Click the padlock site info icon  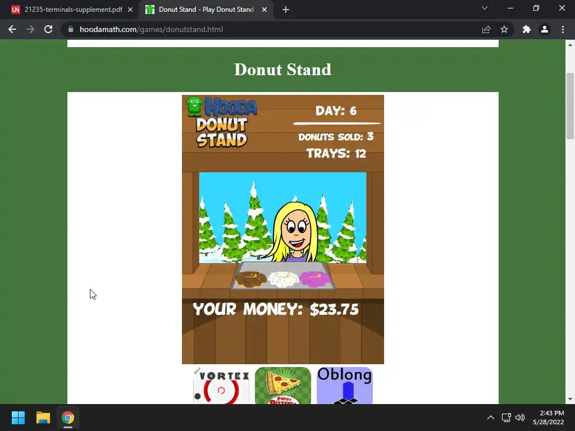click(71, 29)
